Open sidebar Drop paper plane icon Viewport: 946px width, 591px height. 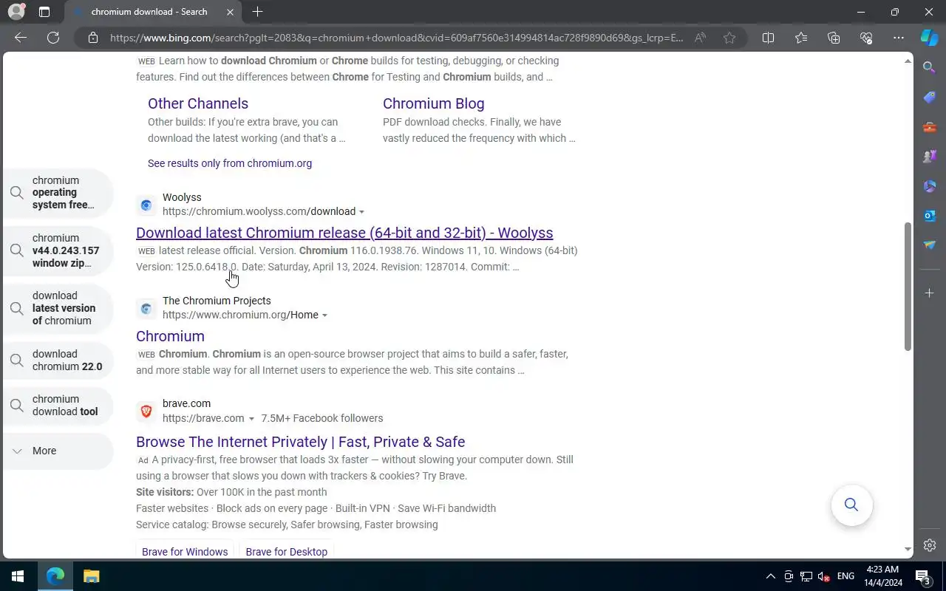click(930, 245)
